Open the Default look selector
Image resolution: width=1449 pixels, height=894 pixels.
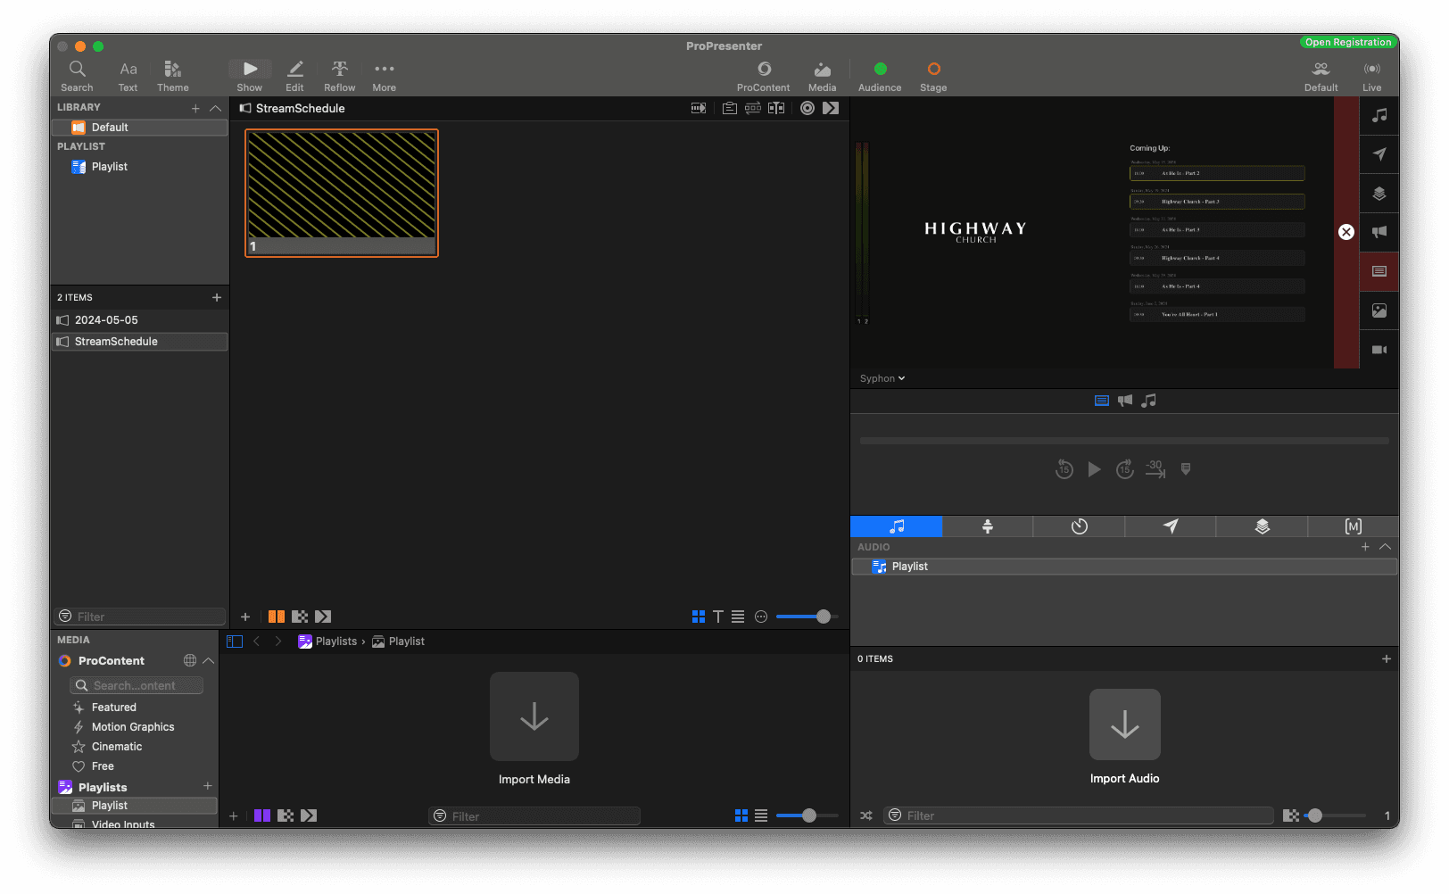(x=1321, y=76)
